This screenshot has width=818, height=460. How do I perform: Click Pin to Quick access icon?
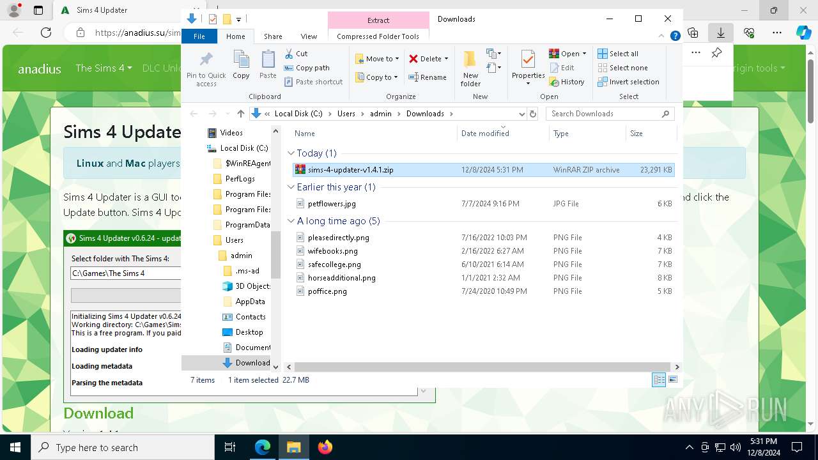(206, 69)
